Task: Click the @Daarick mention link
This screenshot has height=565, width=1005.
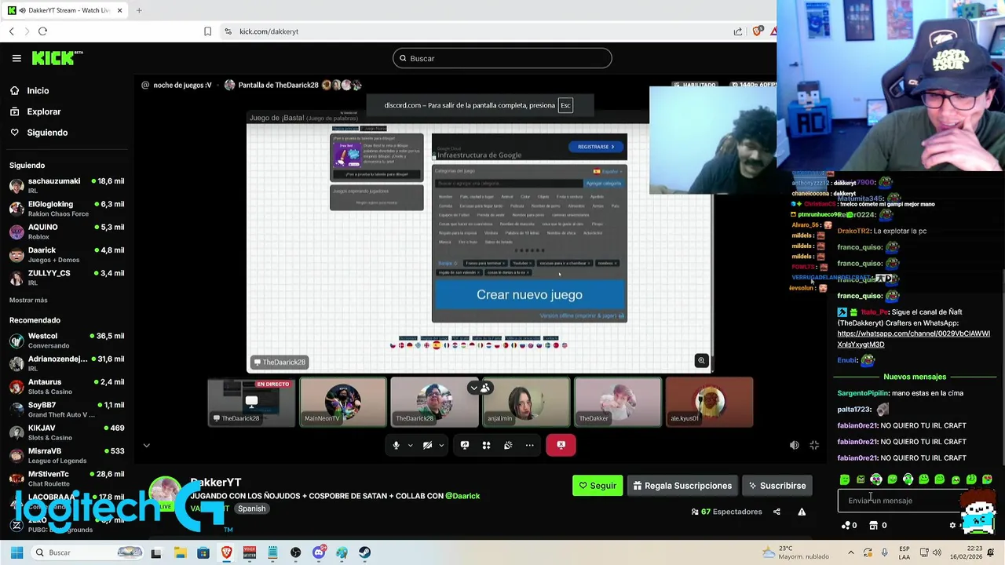Action: coord(462,496)
